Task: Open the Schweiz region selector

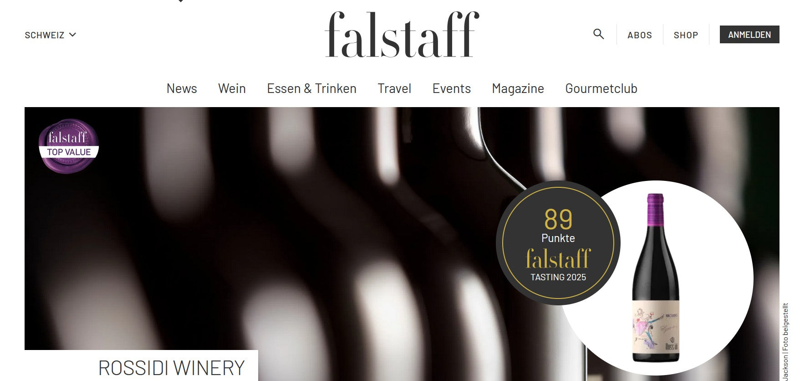Action: click(x=50, y=35)
